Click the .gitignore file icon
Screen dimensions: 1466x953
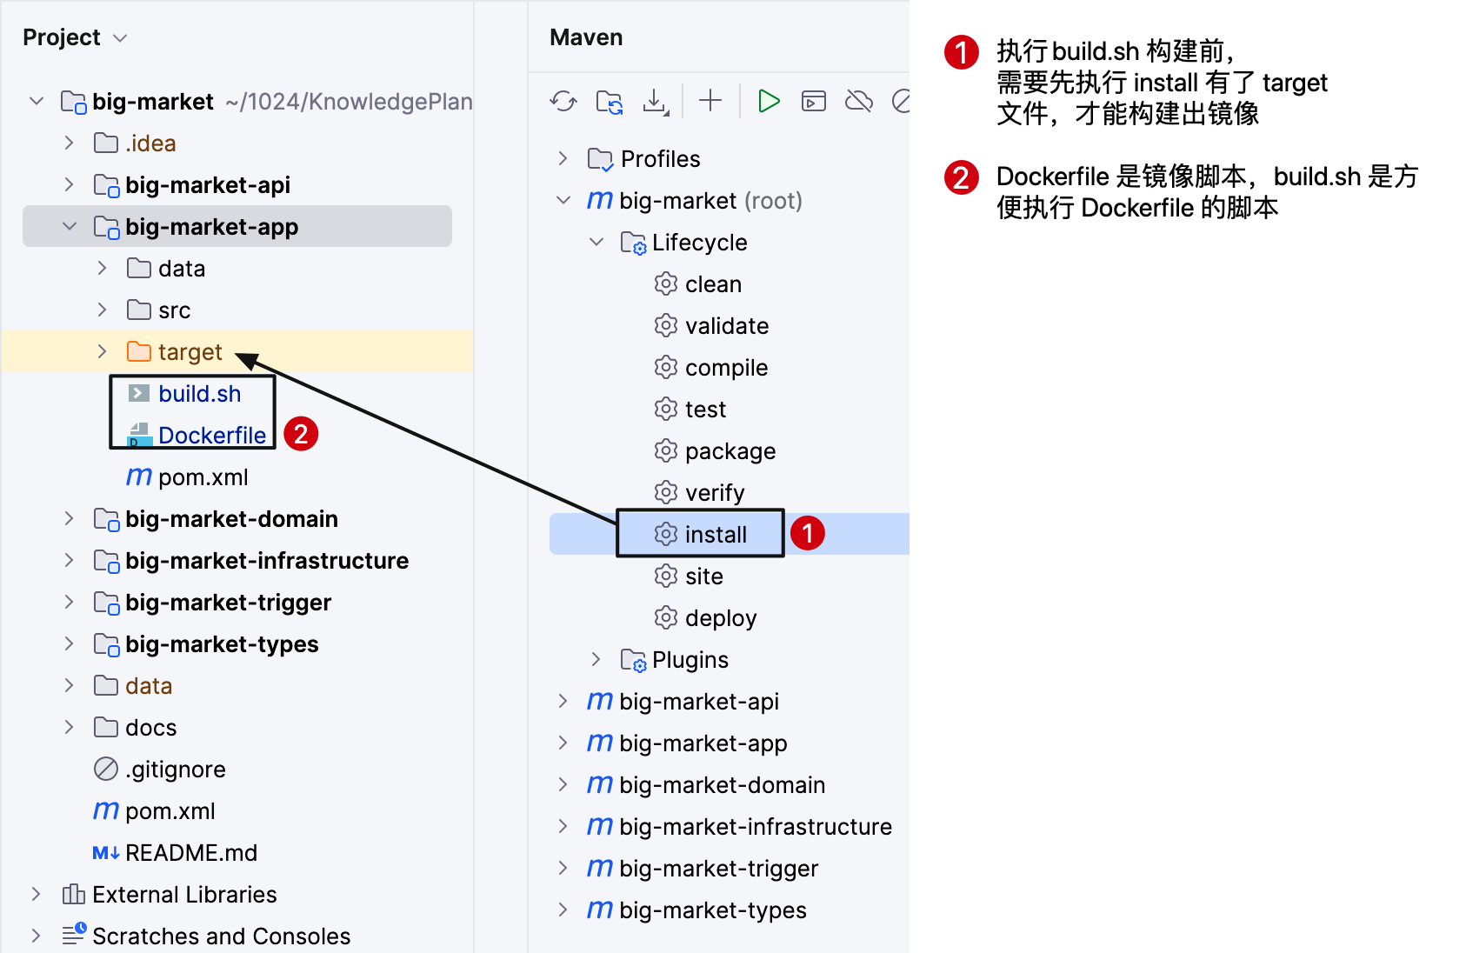point(106,769)
